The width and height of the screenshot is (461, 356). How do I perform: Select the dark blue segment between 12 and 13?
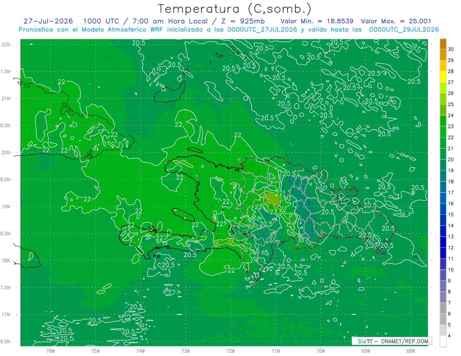point(443,242)
